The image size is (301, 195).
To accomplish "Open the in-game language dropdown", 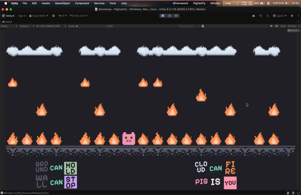I will tap(293, 30).
